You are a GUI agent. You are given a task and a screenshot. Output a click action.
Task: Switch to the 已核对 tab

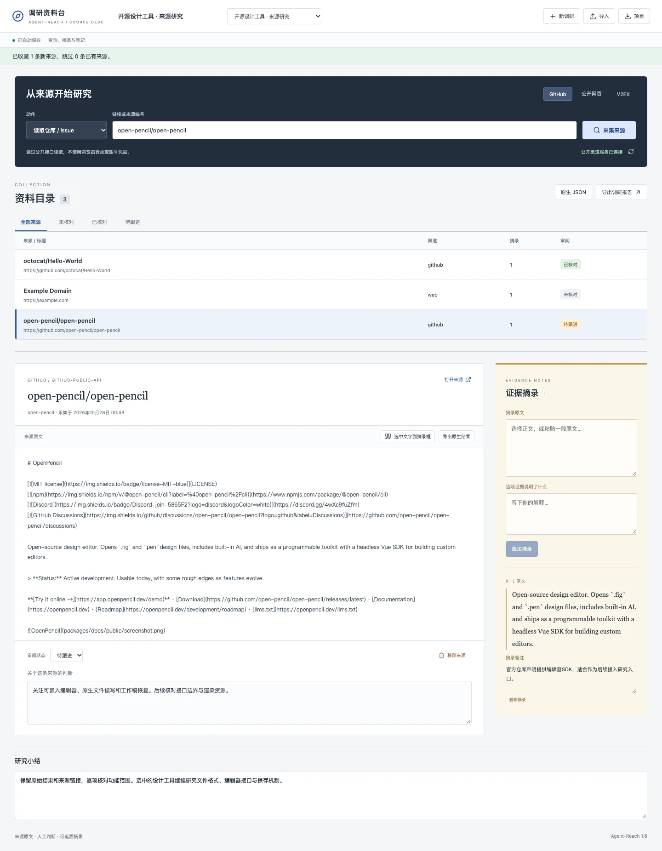point(99,222)
